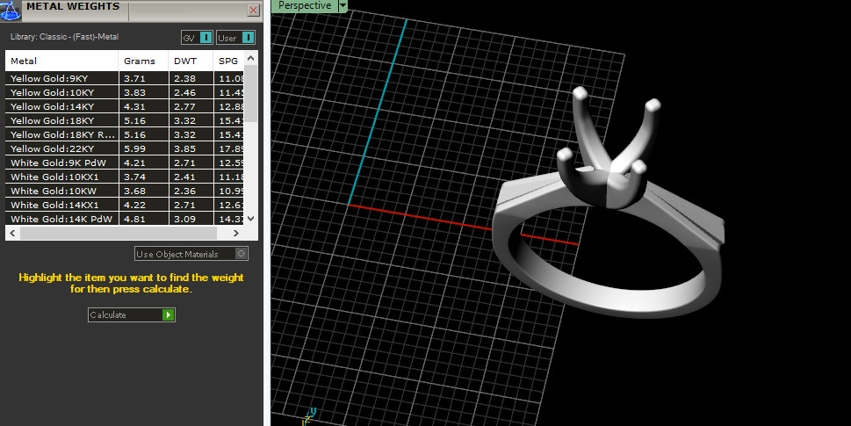Close the Metal Weights panel

pos(253,10)
